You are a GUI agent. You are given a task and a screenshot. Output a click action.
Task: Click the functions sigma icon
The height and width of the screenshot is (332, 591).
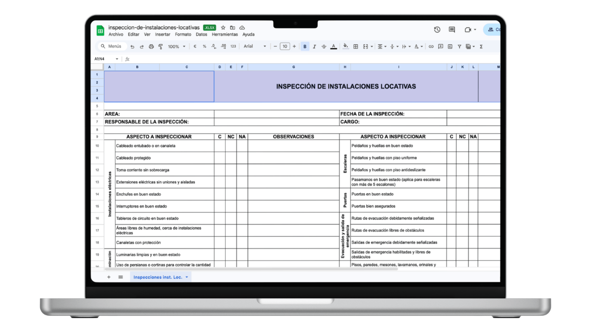tap(481, 47)
